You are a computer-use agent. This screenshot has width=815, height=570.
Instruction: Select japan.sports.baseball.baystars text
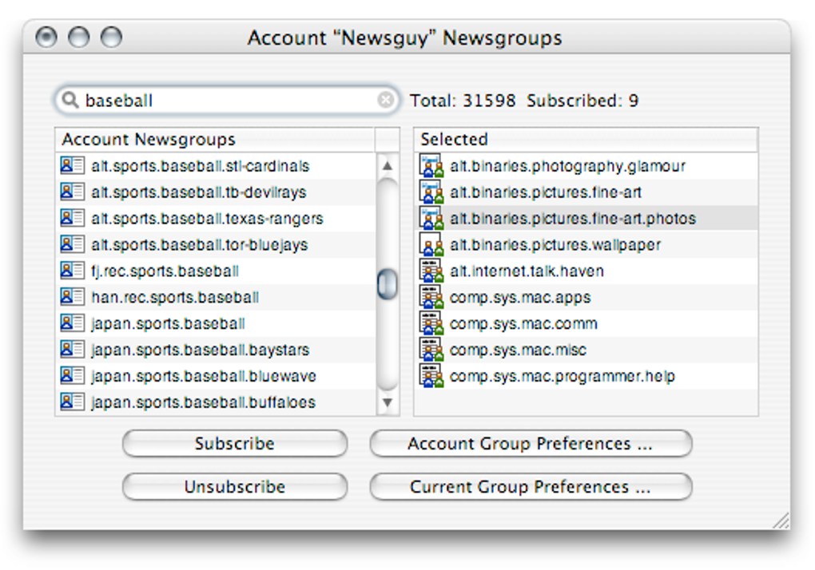coord(200,350)
